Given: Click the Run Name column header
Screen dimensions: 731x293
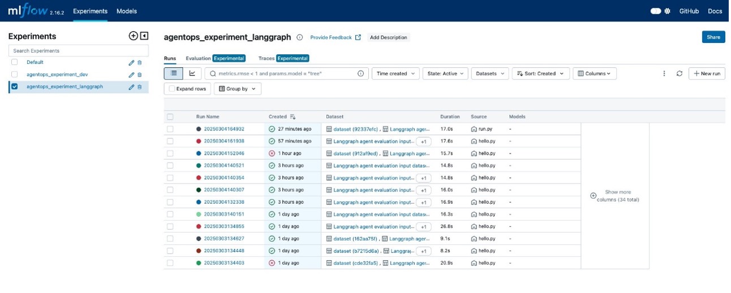Looking at the screenshot, I should click(208, 117).
